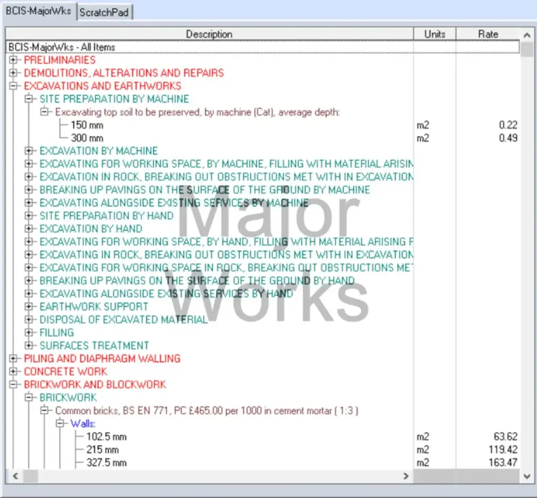The height and width of the screenshot is (498, 537).
Task: Expand 'EXCAVATING FOR WORKING SPACE, BY HAND' node
Action: pyautogui.click(x=29, y=242)
